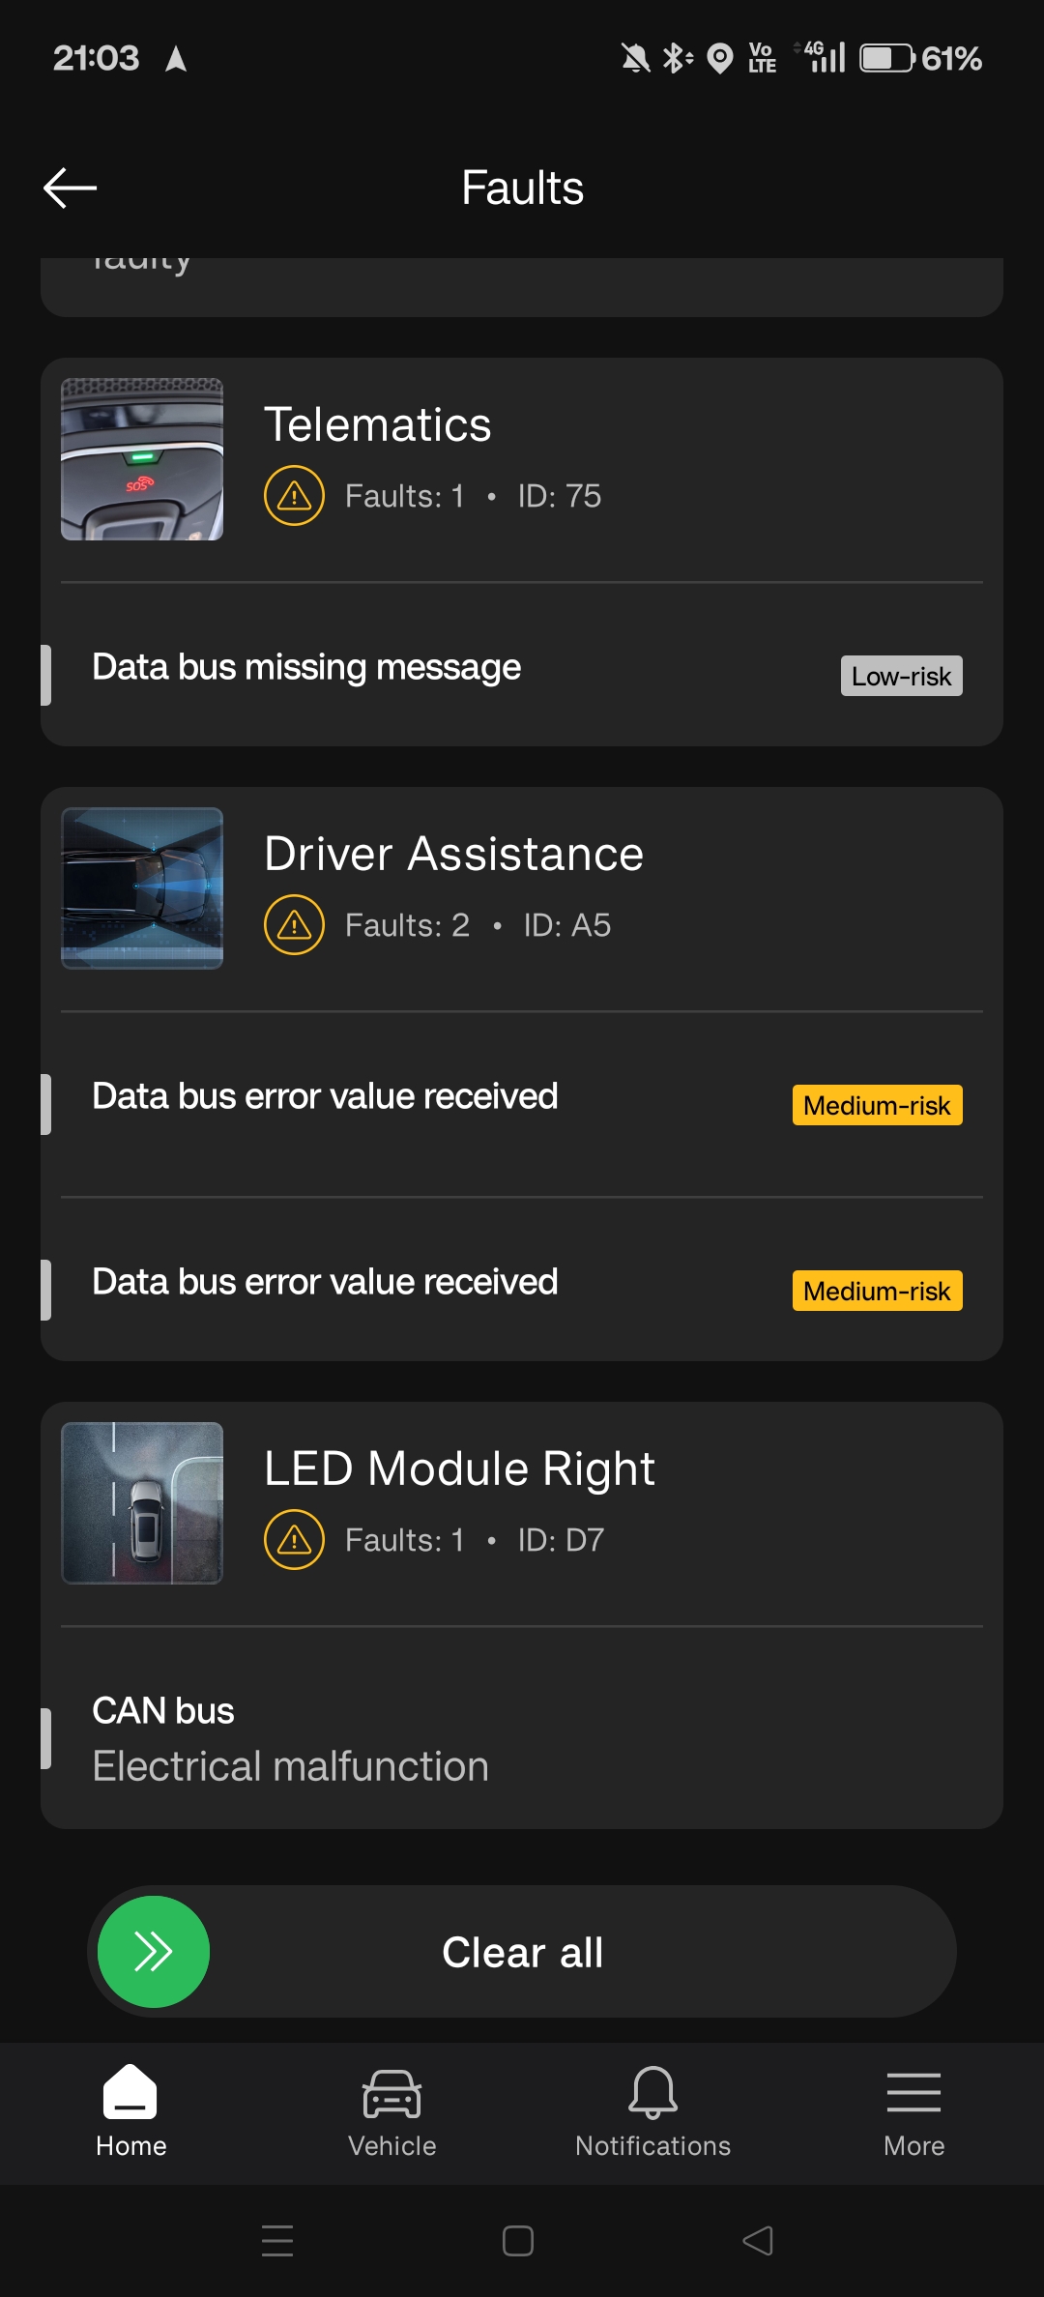Tap the green double-chevron Clear all slider

click(154, 1951)
